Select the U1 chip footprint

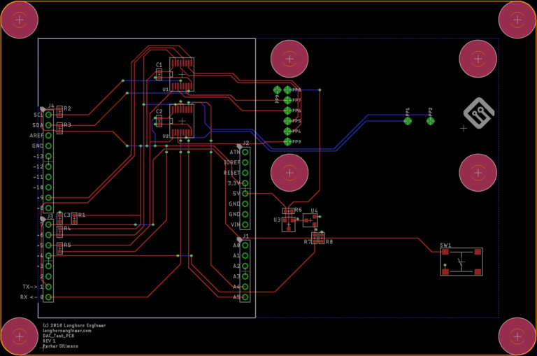(x=182, y=73)
